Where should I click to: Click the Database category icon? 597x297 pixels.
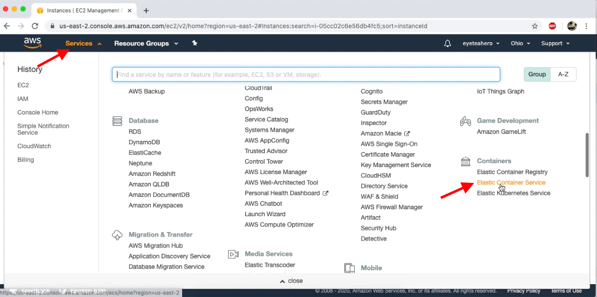(x=117, y=120)
